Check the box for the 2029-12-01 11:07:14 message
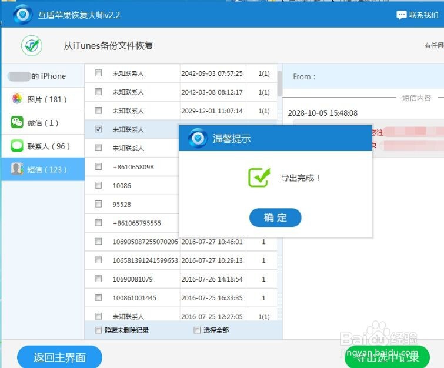Viewport: 444px width, 368px height. coord(98,111)
